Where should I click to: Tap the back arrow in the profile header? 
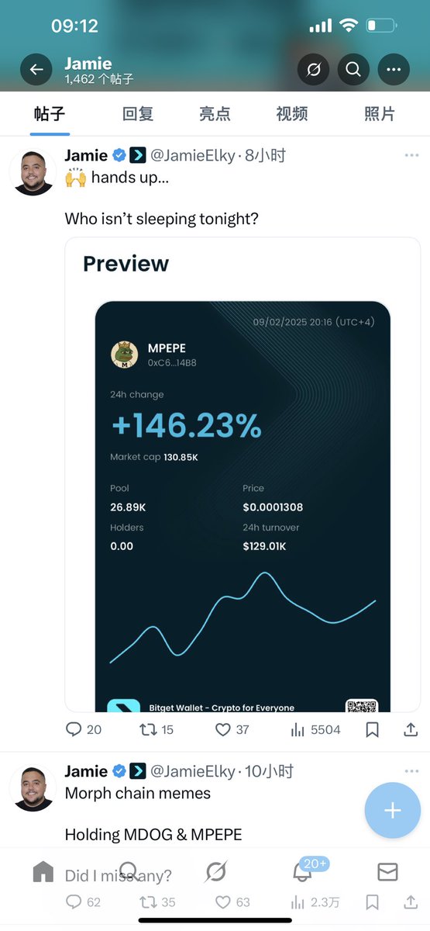pos(36,70)
